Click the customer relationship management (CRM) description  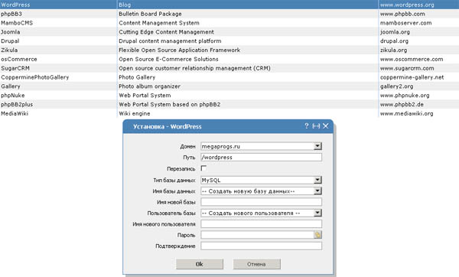pyautogui.click(x=194, y=68)
